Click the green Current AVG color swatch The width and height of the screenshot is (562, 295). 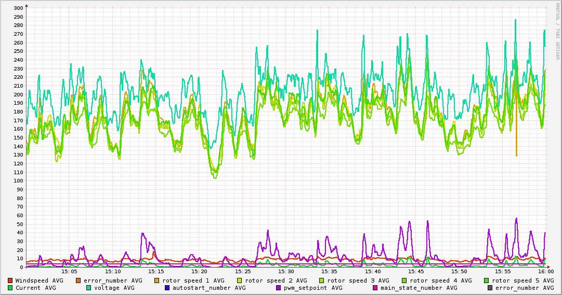10,288
